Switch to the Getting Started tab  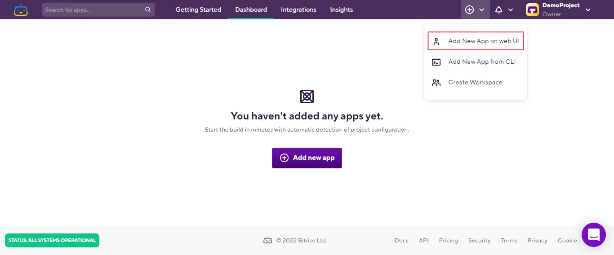[x=198, y=9]
